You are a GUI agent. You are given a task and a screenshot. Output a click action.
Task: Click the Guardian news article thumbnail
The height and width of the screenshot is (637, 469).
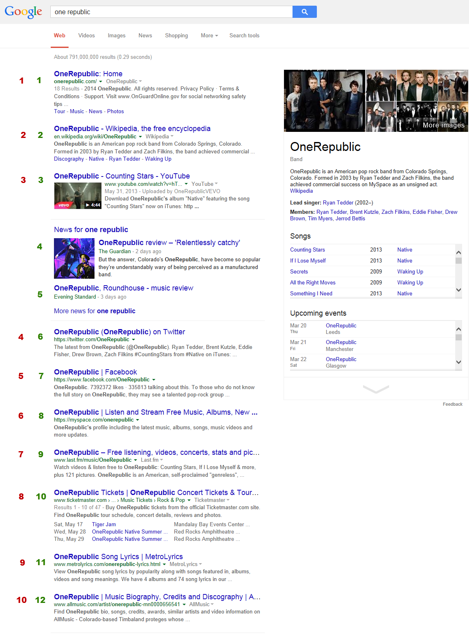pyautogui.click(x=74, y=258)
